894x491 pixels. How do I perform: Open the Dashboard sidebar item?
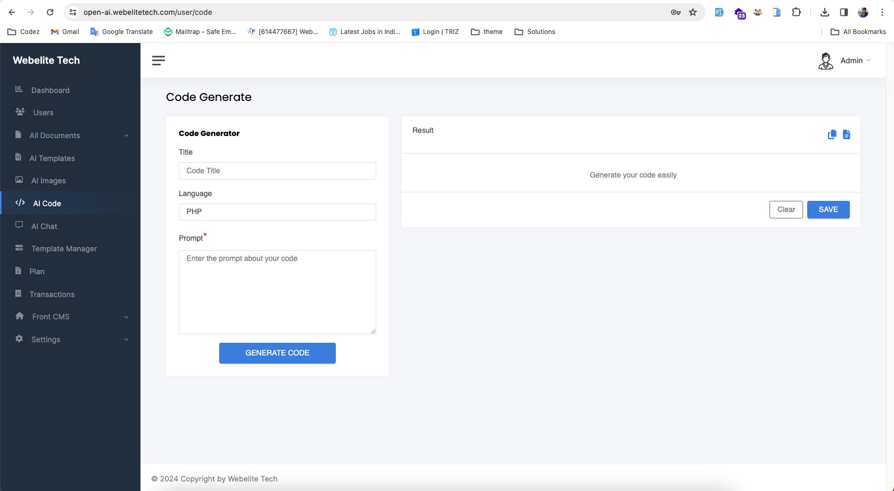(50, 90)
